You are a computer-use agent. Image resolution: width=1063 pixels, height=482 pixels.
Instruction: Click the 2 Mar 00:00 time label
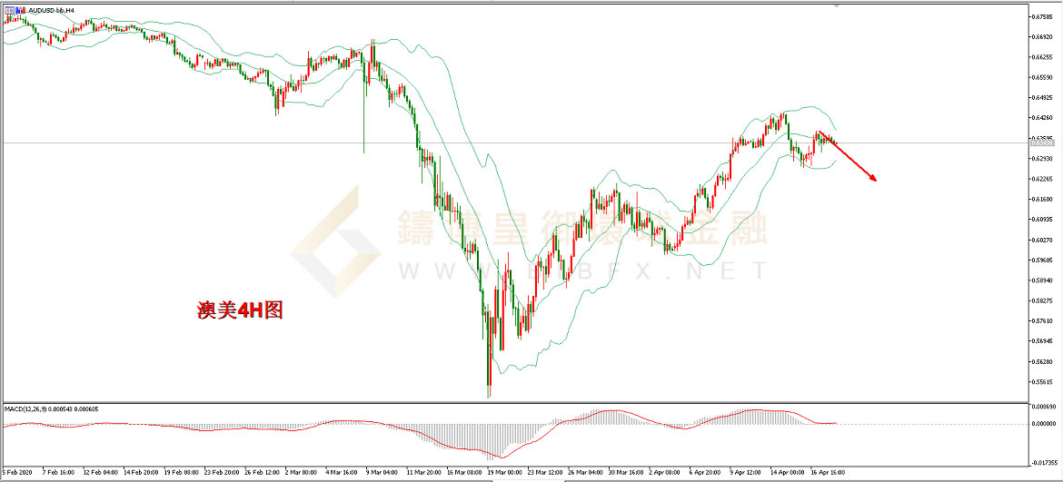tap(301, 473)
